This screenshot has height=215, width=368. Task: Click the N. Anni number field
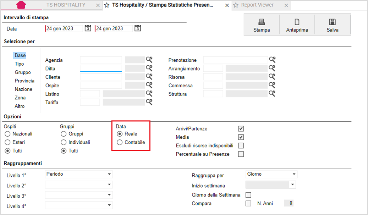click(289, 203)
